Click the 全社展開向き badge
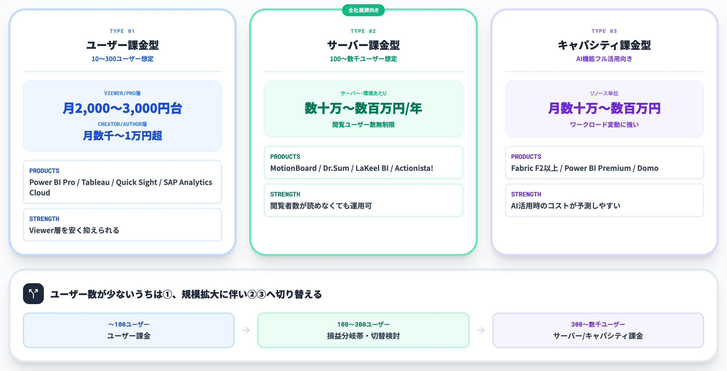The image size is (727, 371). [363, 10]
